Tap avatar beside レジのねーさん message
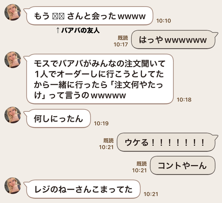The height and width of the screenshot is (203, 222). coord(13,185)
